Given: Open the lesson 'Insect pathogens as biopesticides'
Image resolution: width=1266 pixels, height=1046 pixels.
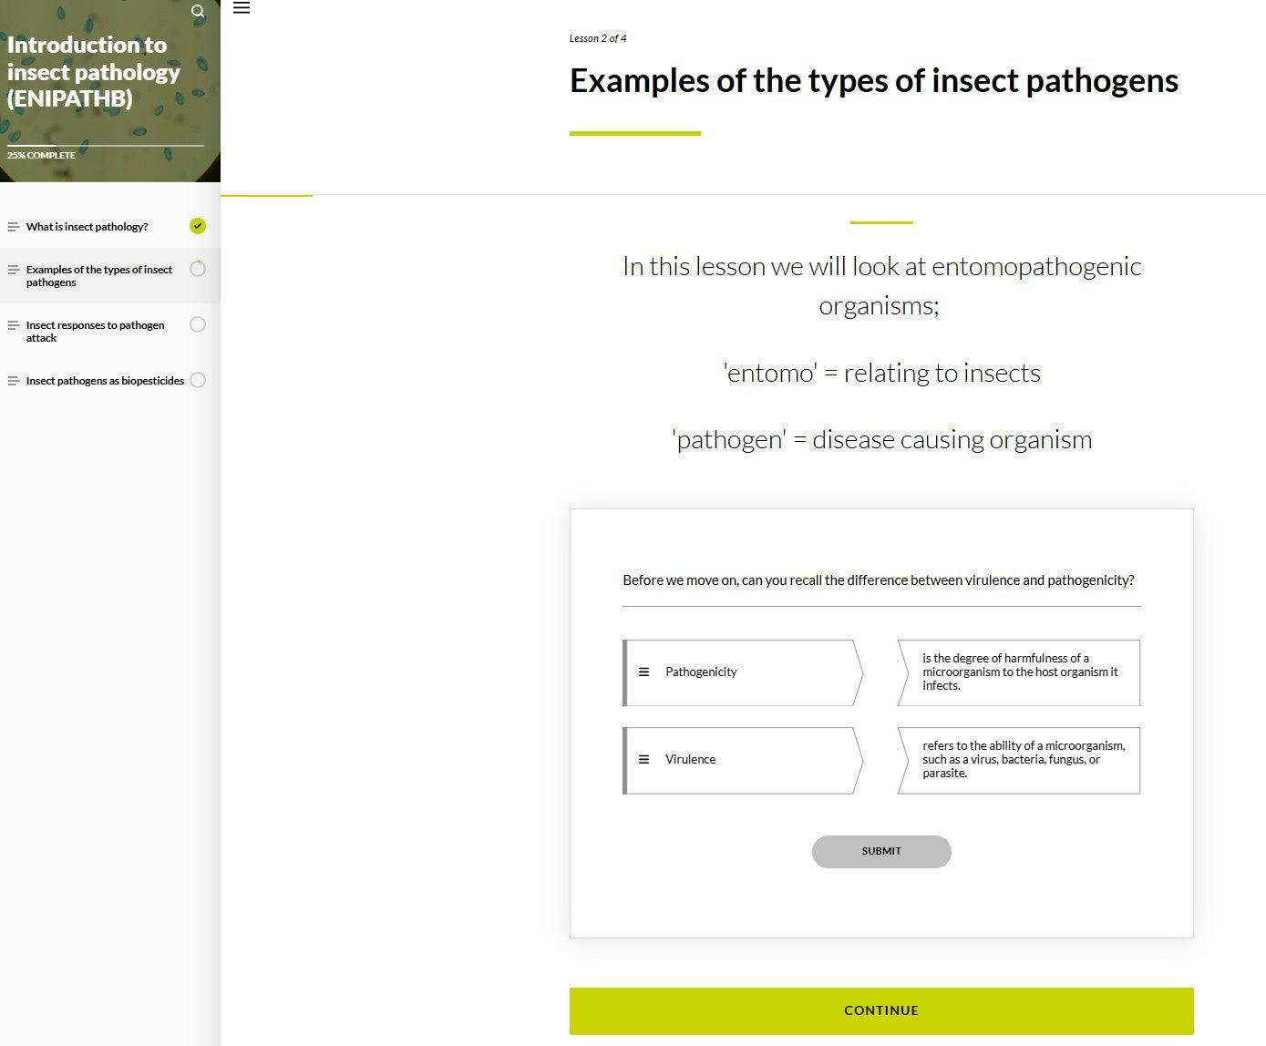Looking at the screenshot, I should pos(103,380).
